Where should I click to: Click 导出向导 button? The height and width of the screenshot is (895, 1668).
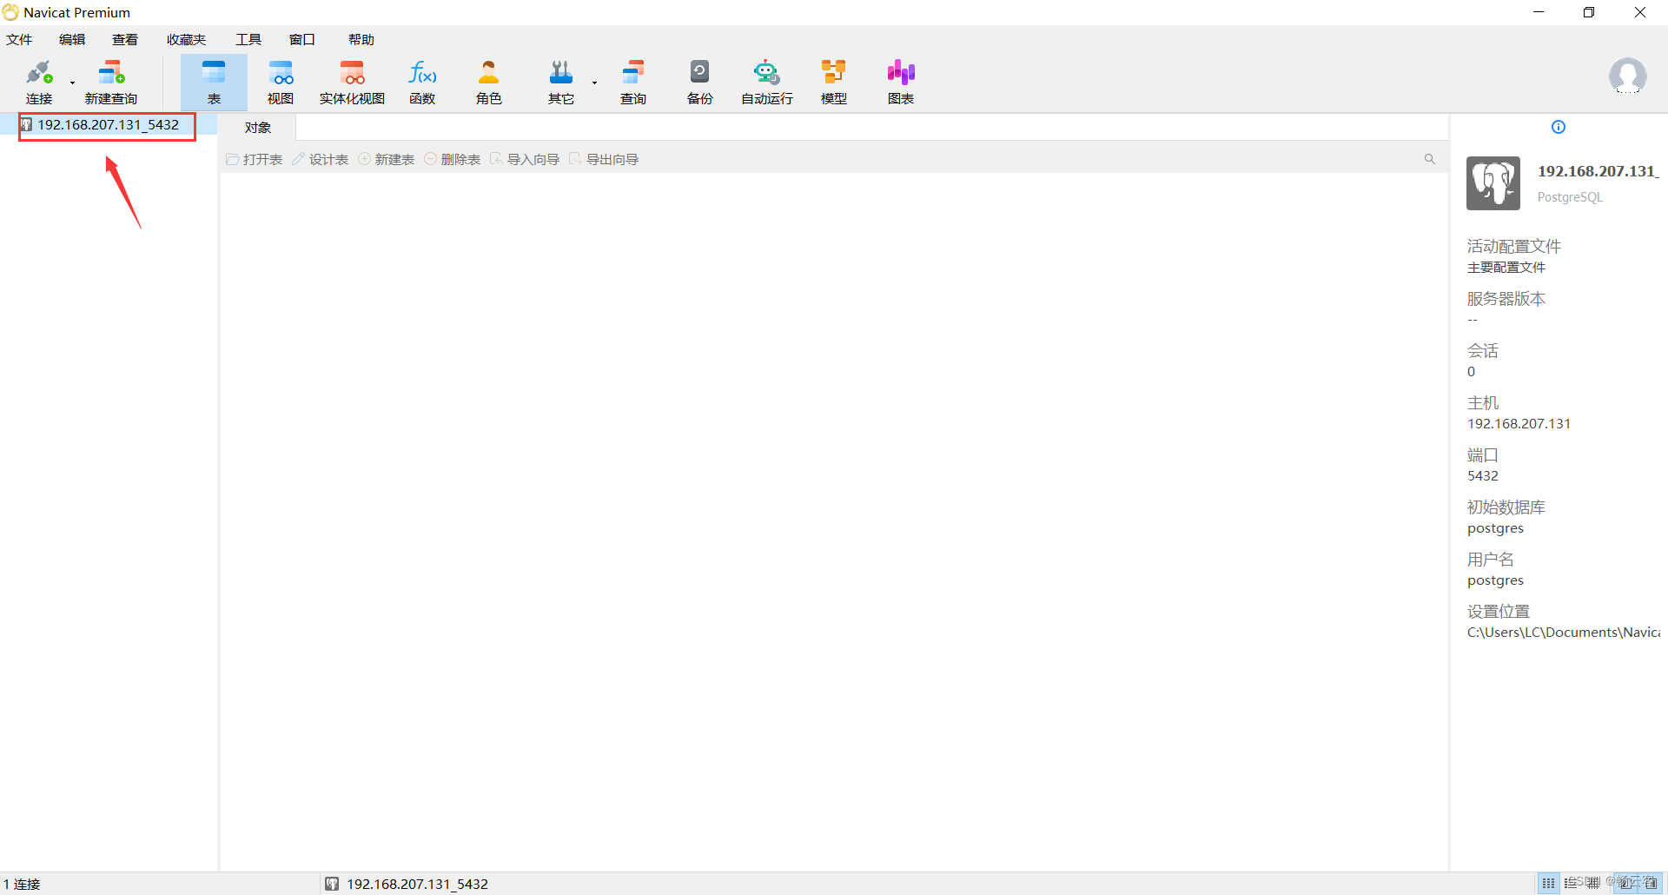(x=604, y=160)
